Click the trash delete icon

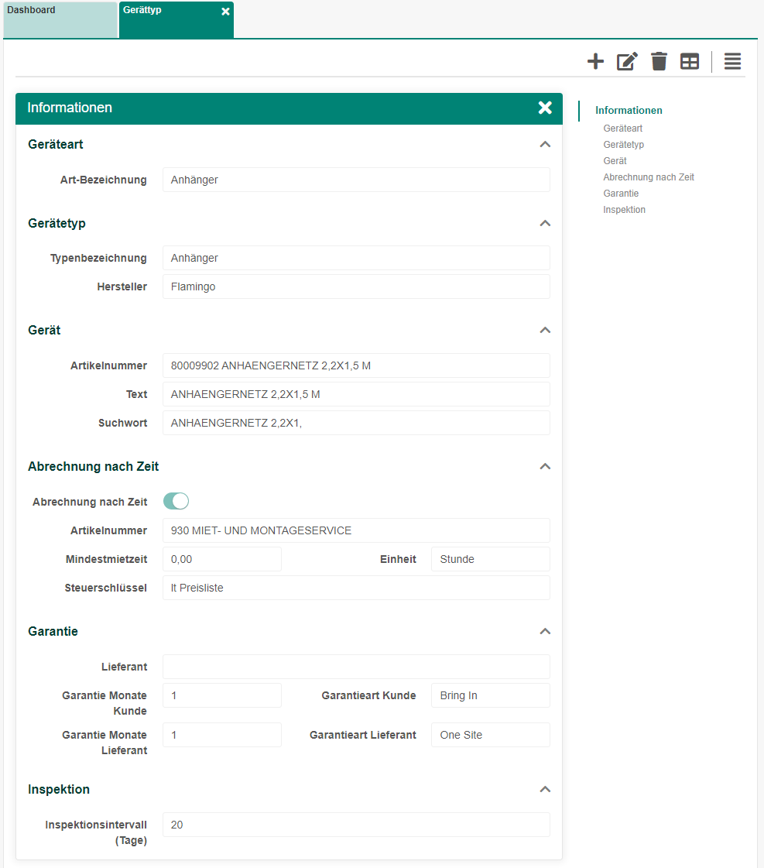[x=659, y=62]
